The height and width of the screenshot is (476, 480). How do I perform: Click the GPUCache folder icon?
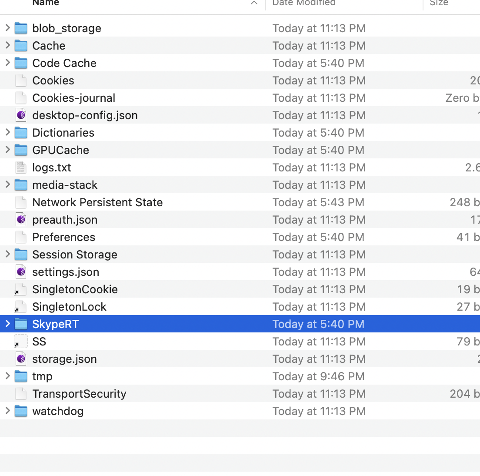tap(21, 150)
